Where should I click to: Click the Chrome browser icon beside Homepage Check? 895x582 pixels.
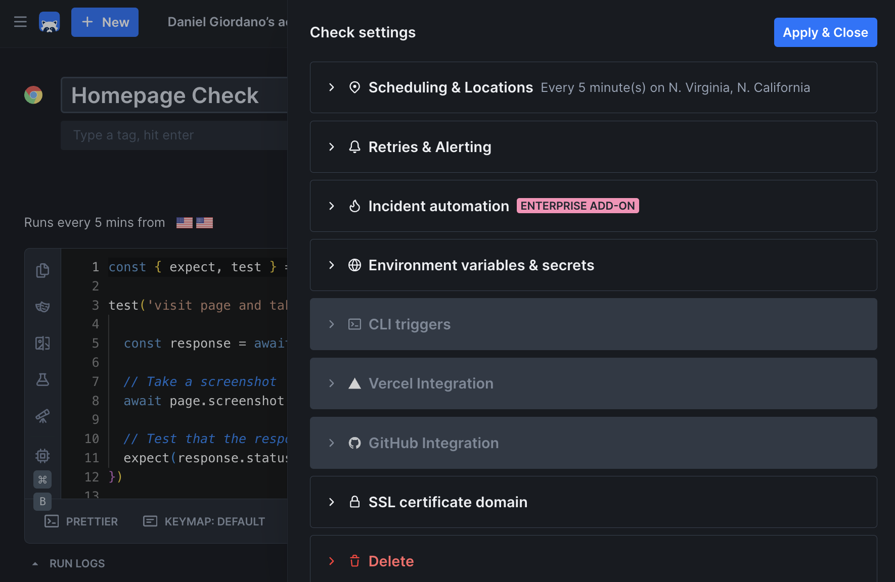click(33, 95)
